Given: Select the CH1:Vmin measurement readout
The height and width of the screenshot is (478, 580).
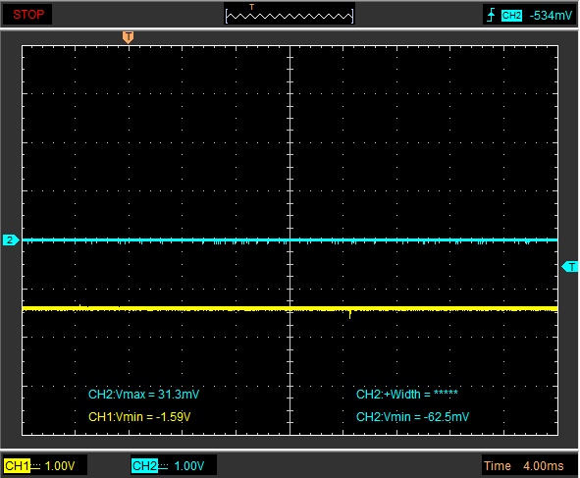Looking at the screenshot, I should click(139, 417).
